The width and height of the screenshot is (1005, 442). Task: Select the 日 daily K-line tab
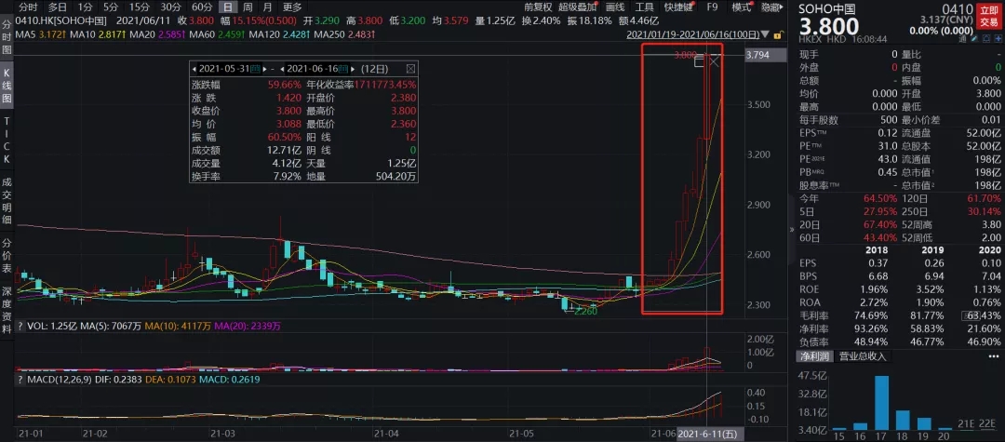tap(228, 7)
